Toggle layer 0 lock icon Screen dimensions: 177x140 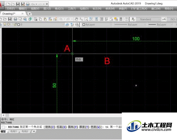15,25
